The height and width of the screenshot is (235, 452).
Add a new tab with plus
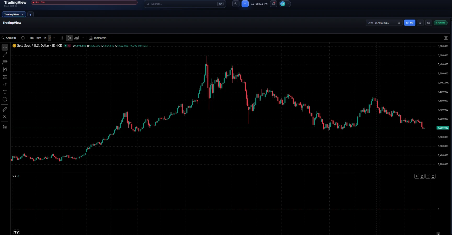pyautogui.click(x=31, y=15)
